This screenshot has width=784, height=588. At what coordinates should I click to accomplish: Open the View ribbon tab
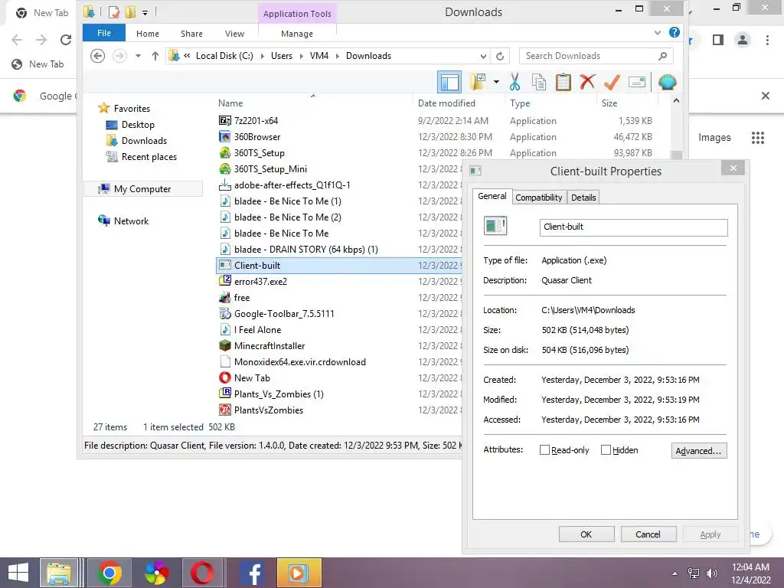point(234,34)
